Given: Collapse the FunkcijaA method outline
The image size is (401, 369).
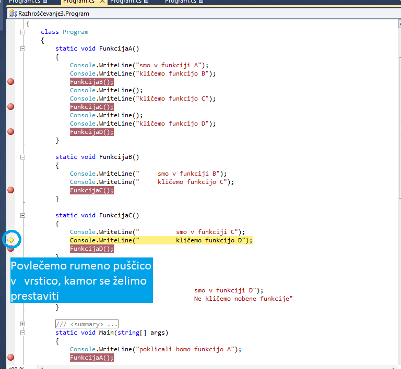Looking at the screenshot, I should [x=22, y=48].
